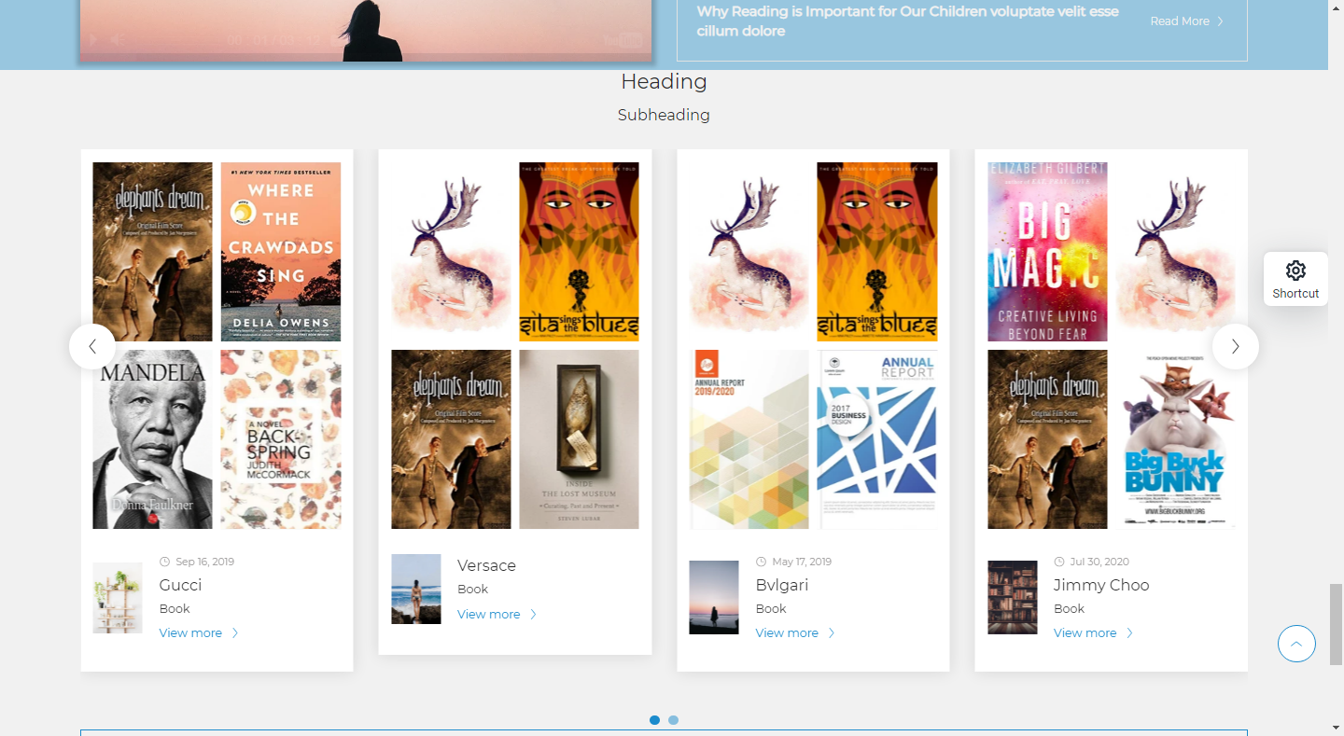The image size is (1344, 736).
Task: Open the Gucci title
Action: click(x=180, y=585)
